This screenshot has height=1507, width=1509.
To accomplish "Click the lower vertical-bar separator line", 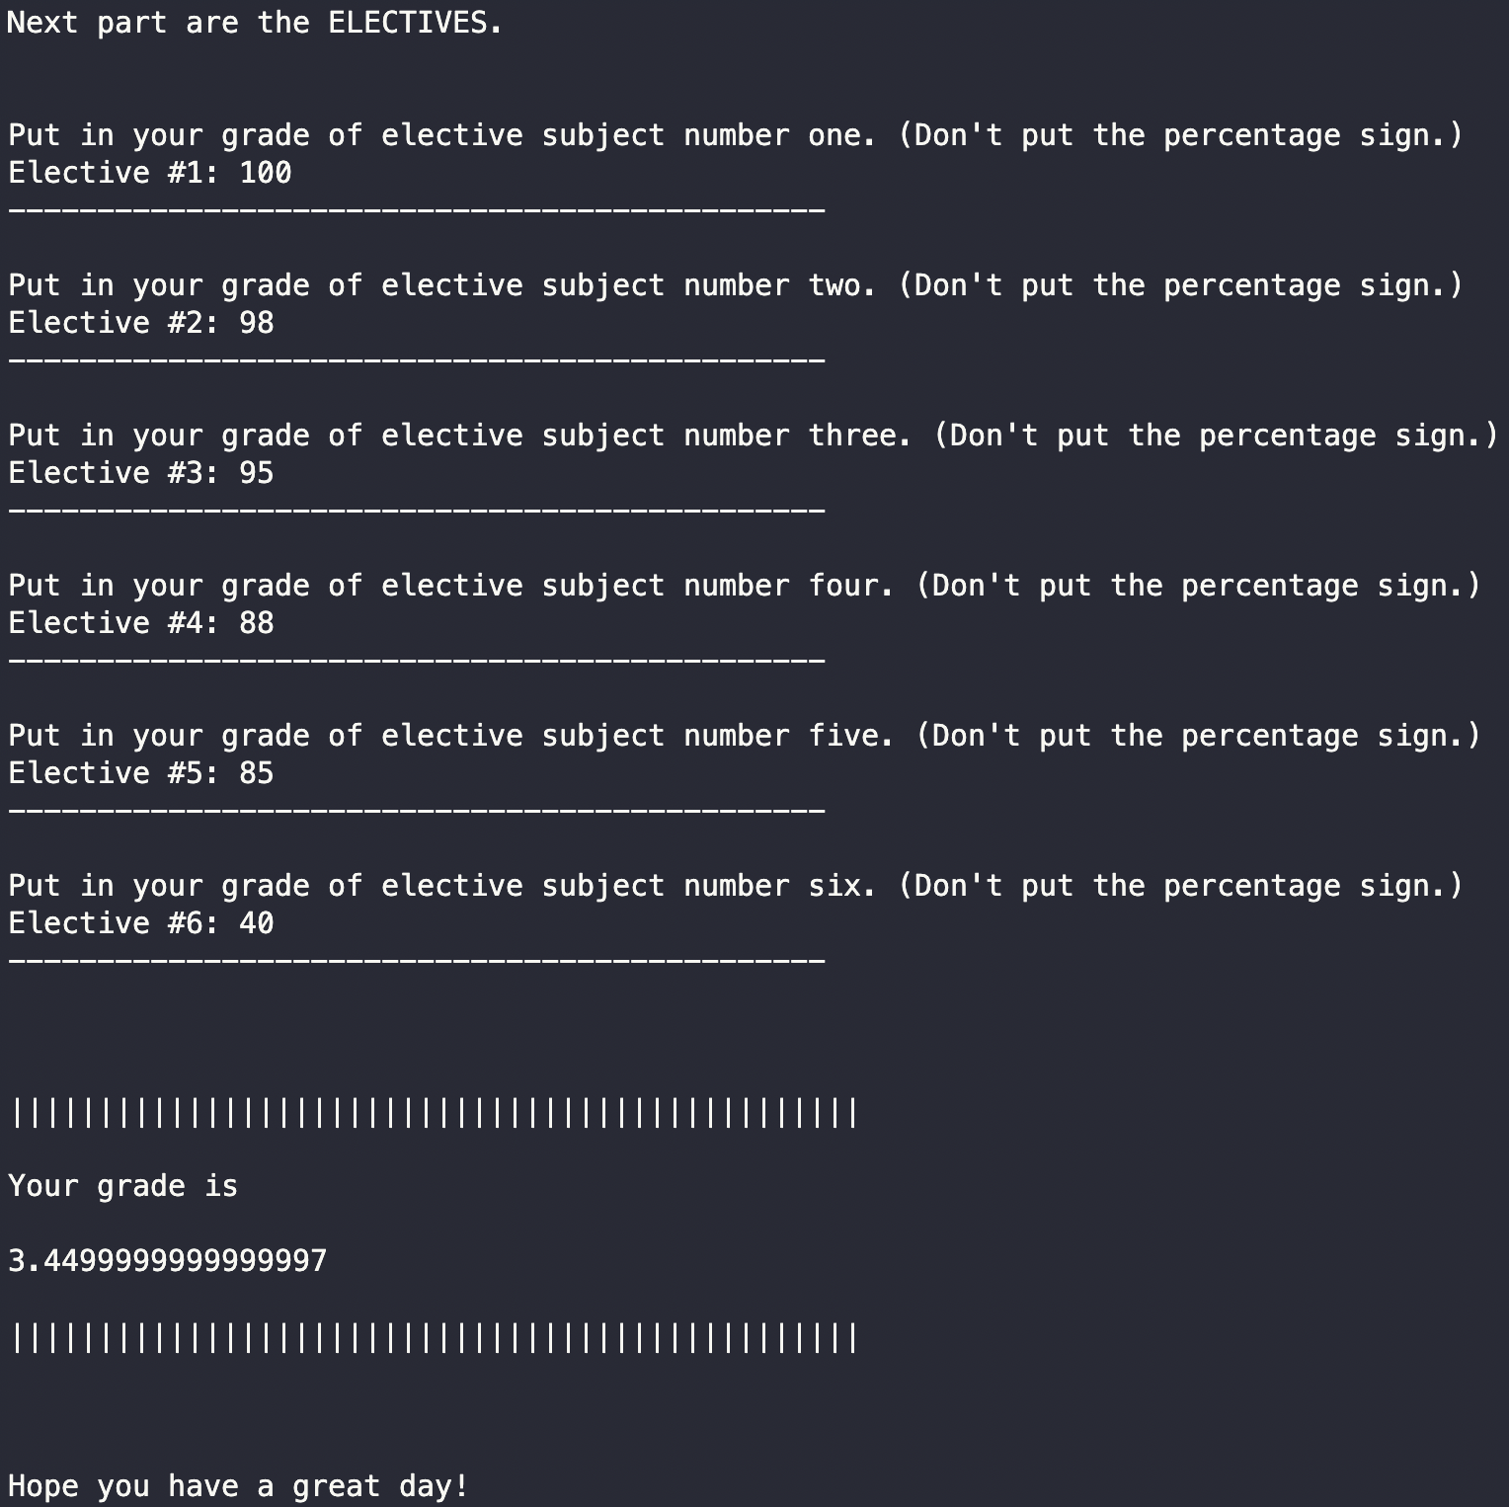I will (435, 1338).
